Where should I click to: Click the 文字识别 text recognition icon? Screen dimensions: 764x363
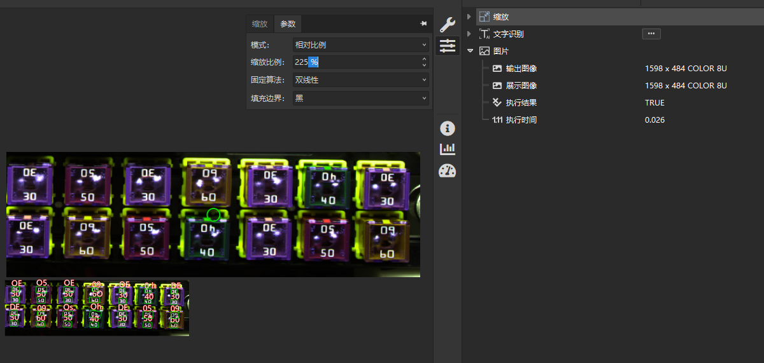[485, 34]
